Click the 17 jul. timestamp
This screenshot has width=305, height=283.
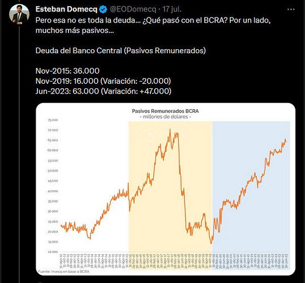coord(172,9)
